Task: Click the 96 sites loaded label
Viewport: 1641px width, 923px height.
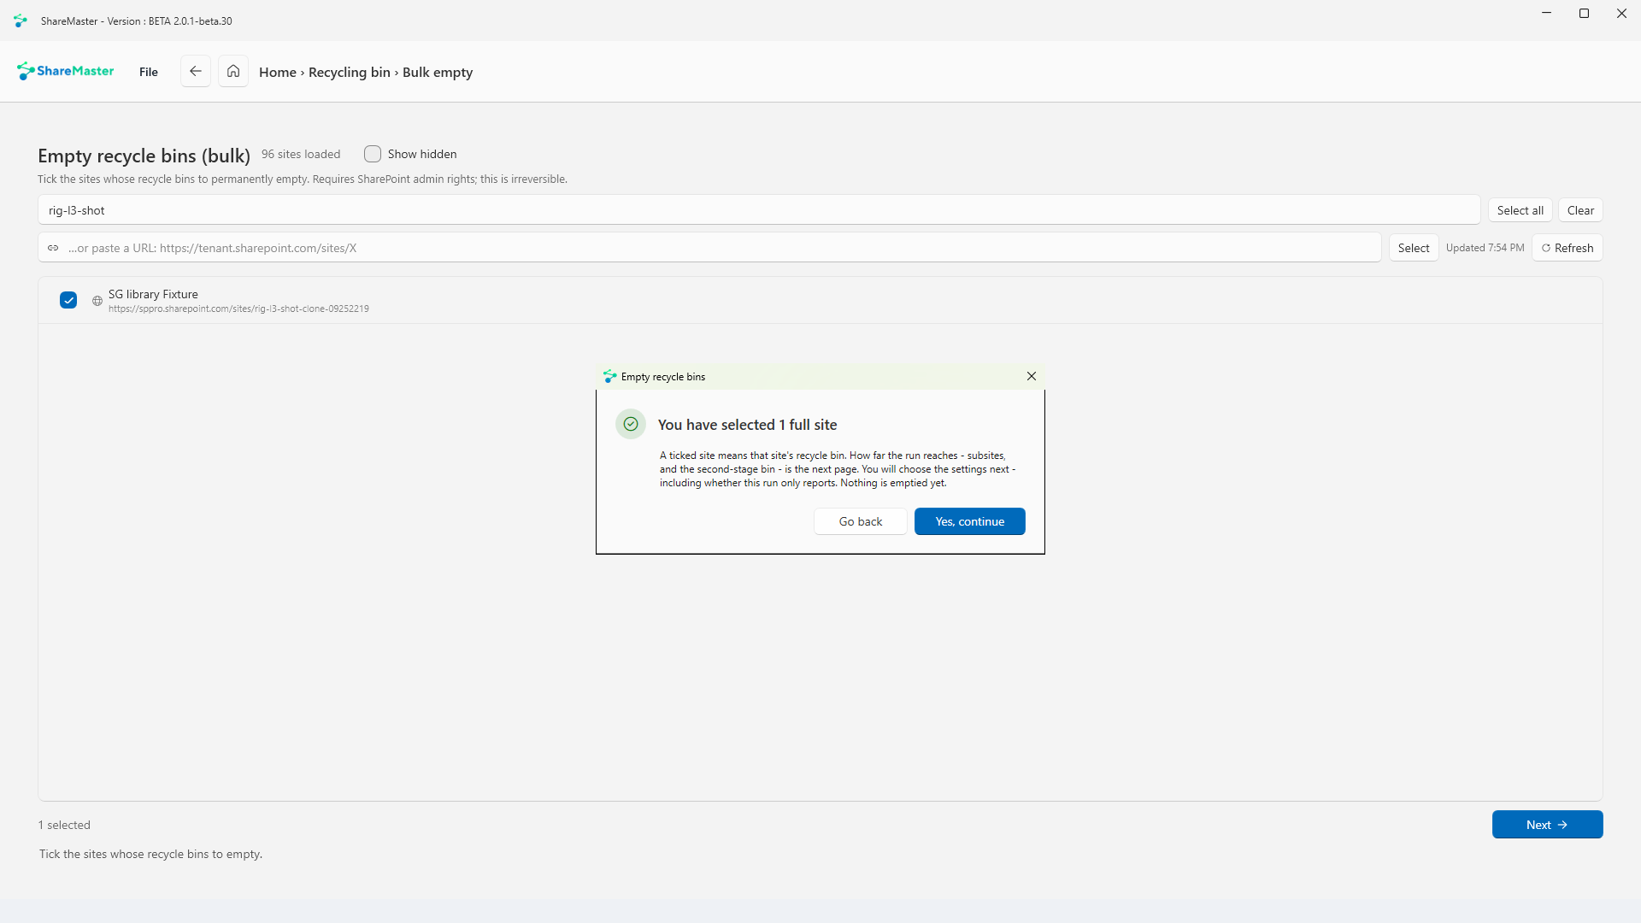Action: [x=301, y=154]
